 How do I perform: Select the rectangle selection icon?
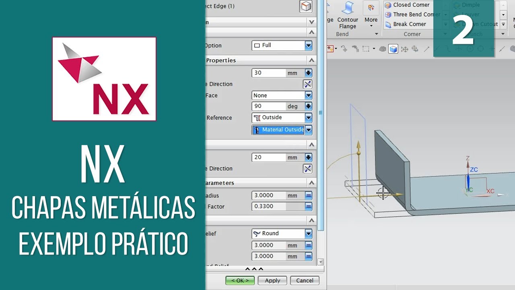tap(366, 49)
